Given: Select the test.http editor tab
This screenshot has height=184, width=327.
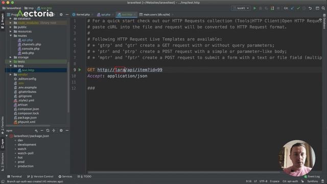Looking at the screenshot, I should 126,14.
